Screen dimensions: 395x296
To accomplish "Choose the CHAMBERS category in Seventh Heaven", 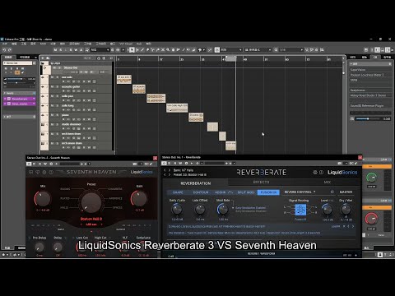I will (115, 189).
